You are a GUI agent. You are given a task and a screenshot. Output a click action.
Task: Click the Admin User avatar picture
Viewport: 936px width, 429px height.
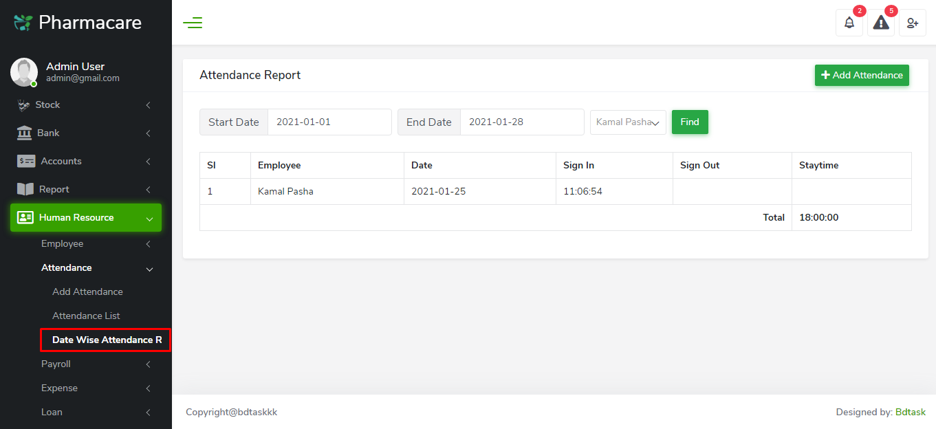click(x=24, y=72)
